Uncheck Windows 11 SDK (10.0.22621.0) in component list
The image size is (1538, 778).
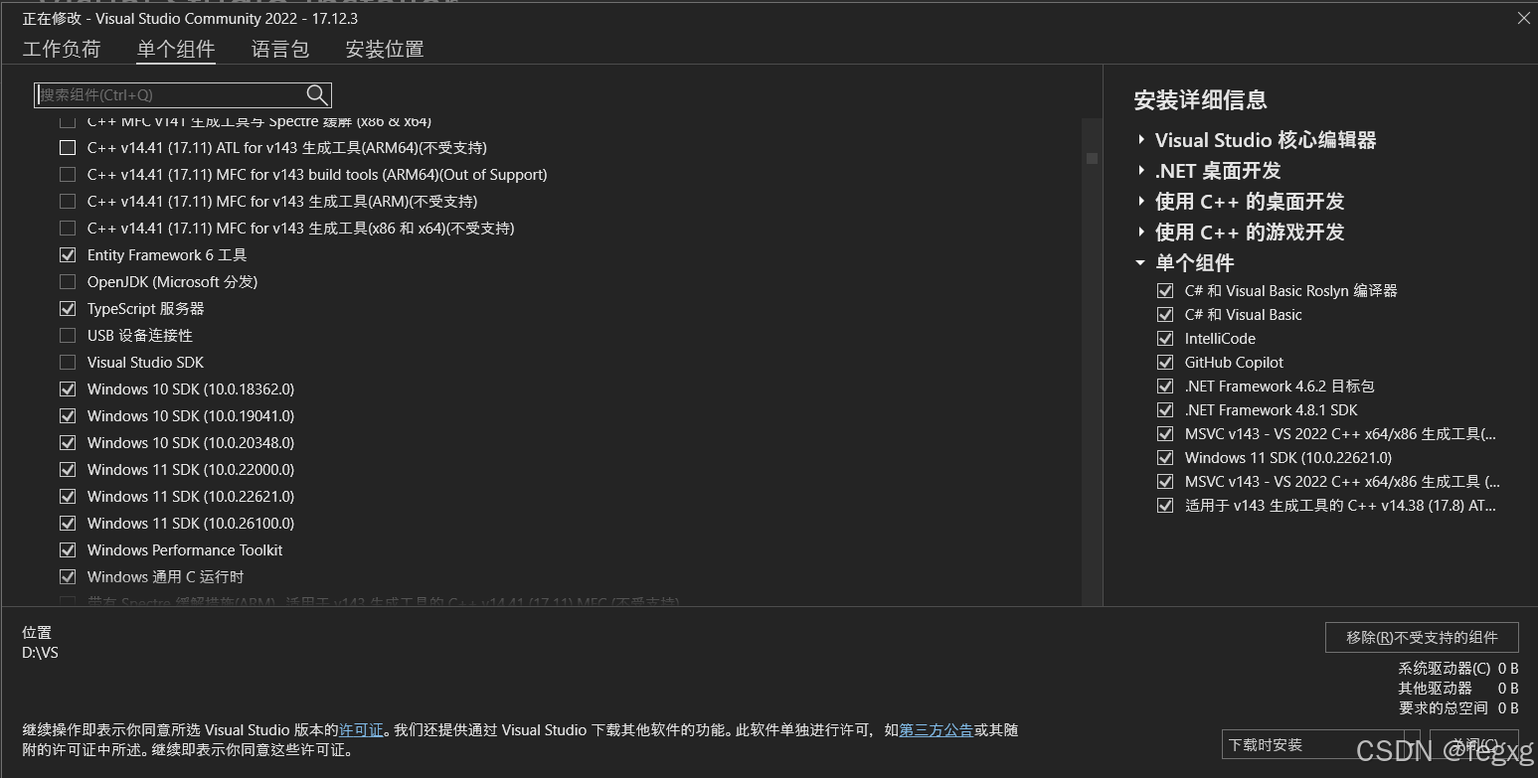pos(68,497)
